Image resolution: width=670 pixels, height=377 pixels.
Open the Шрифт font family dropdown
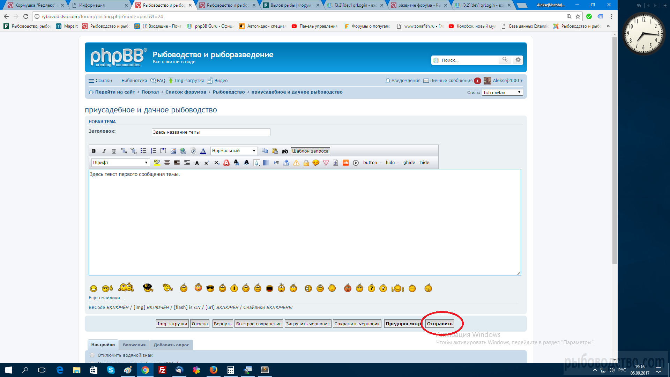(120, 162)
